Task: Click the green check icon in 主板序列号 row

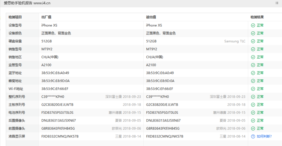Action: (x=253, y=105)
